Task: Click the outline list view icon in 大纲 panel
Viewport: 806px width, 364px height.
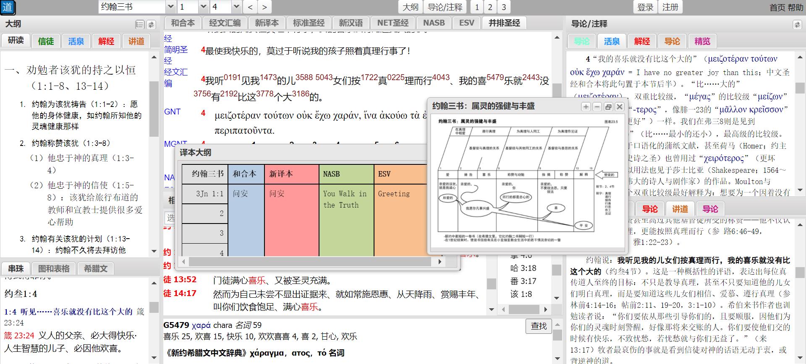Action: (140, 25)
